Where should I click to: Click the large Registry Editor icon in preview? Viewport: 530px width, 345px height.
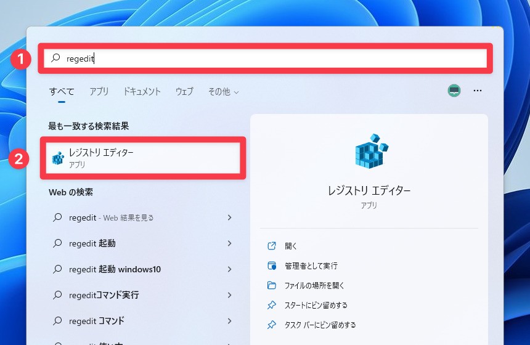(371, 151)
